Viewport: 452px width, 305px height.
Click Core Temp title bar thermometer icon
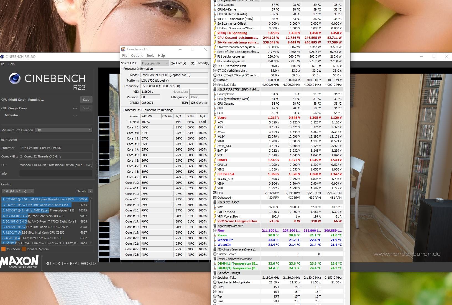tap(123, 49)
